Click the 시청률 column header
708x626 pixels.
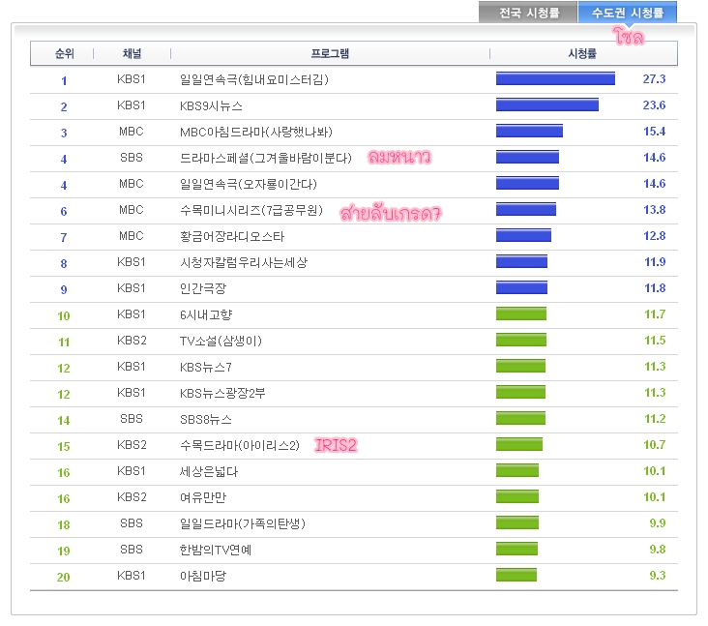tap(582, 54)
